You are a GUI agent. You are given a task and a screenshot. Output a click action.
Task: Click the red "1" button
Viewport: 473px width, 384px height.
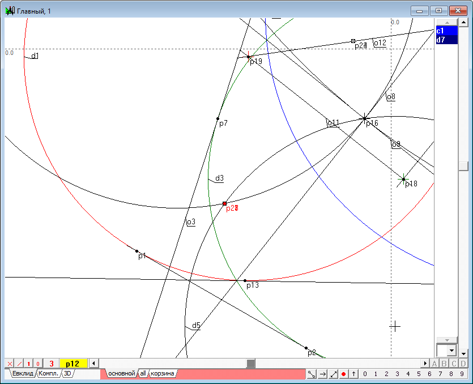tap(29, 364)
